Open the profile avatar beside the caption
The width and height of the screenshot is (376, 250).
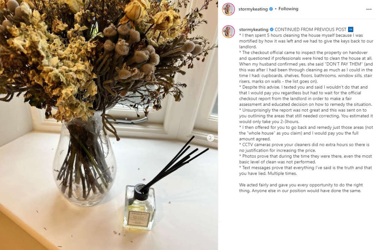pyautogui.click(x=228, y=32)
